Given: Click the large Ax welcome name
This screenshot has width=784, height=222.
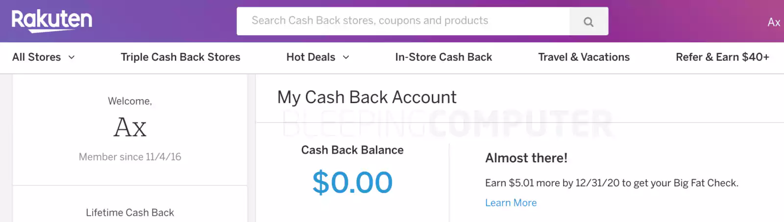Looking at the screenshot, I should [x=130, y=128].
